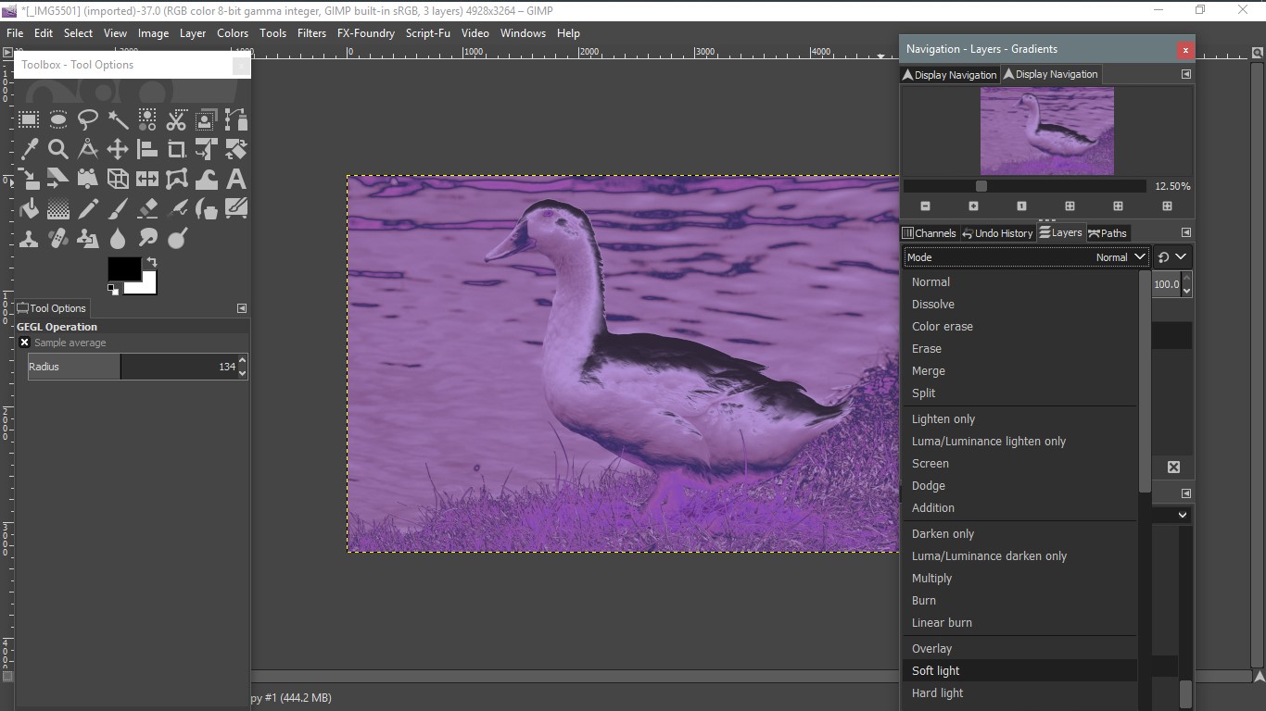
Task: Reset colors to default black and white
Action: pos(113,289)
